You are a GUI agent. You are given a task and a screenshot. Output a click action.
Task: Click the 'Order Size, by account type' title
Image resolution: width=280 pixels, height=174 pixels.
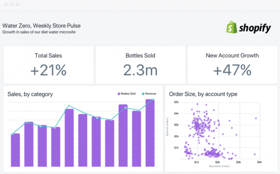pyautogui.click(x=203, y=94)
